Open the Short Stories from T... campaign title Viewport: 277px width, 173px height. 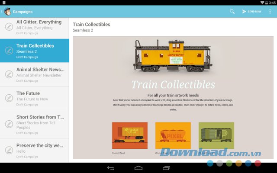tap(40, 117)
